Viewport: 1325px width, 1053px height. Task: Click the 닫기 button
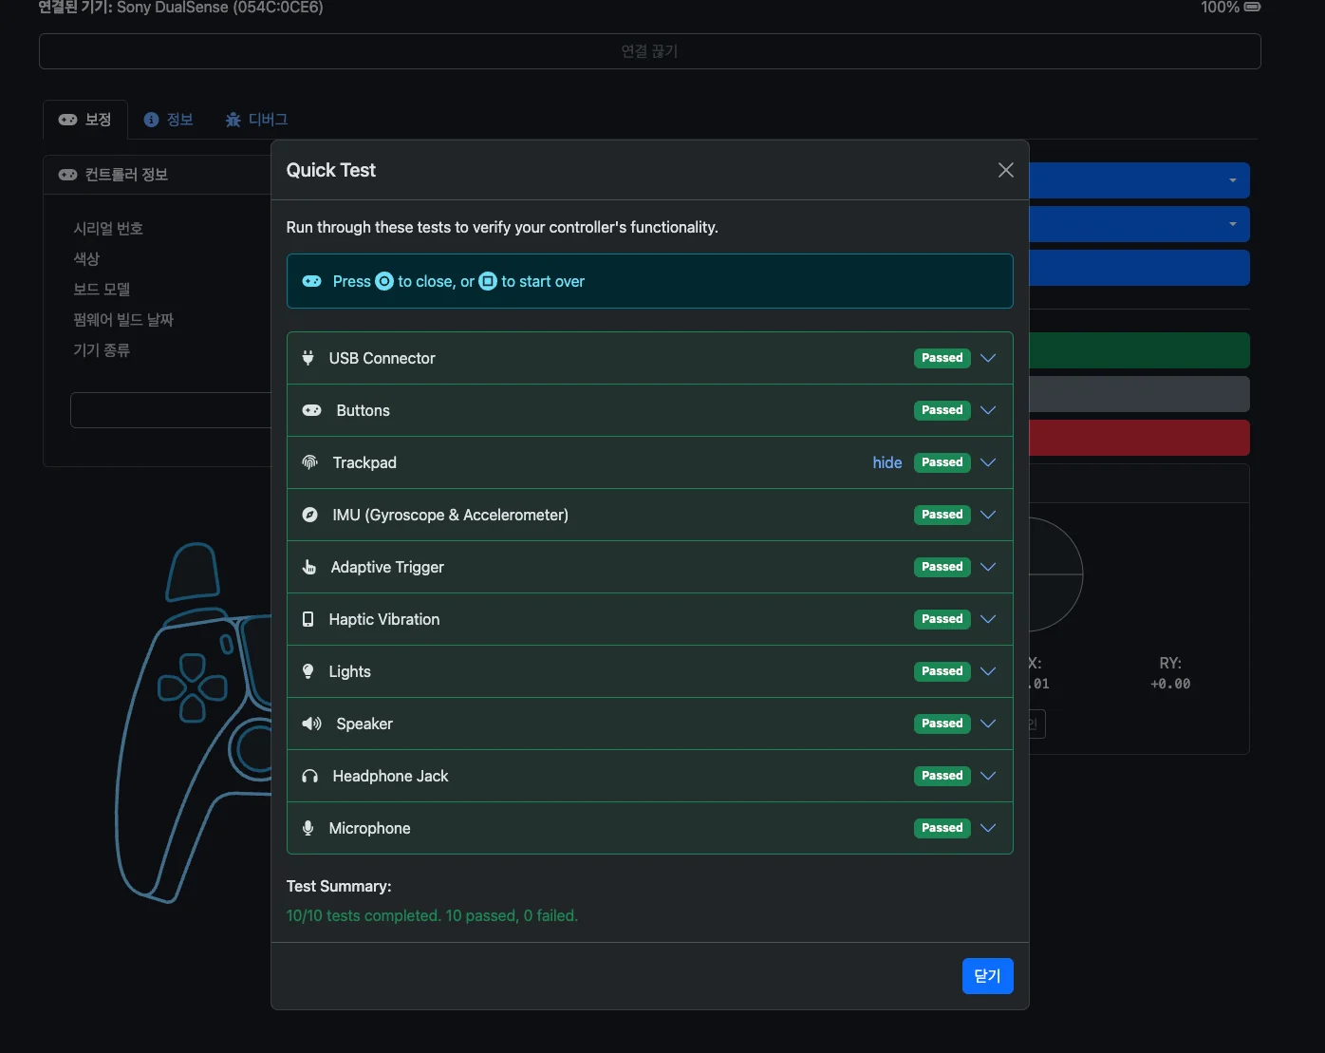pyautogui.click(x=988, y=976)
